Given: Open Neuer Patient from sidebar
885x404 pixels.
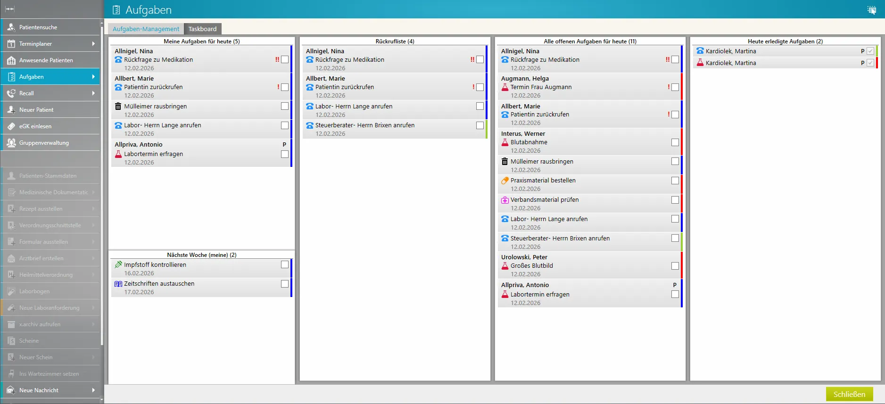Looking at the screenshot, I should tap(36, 110).
